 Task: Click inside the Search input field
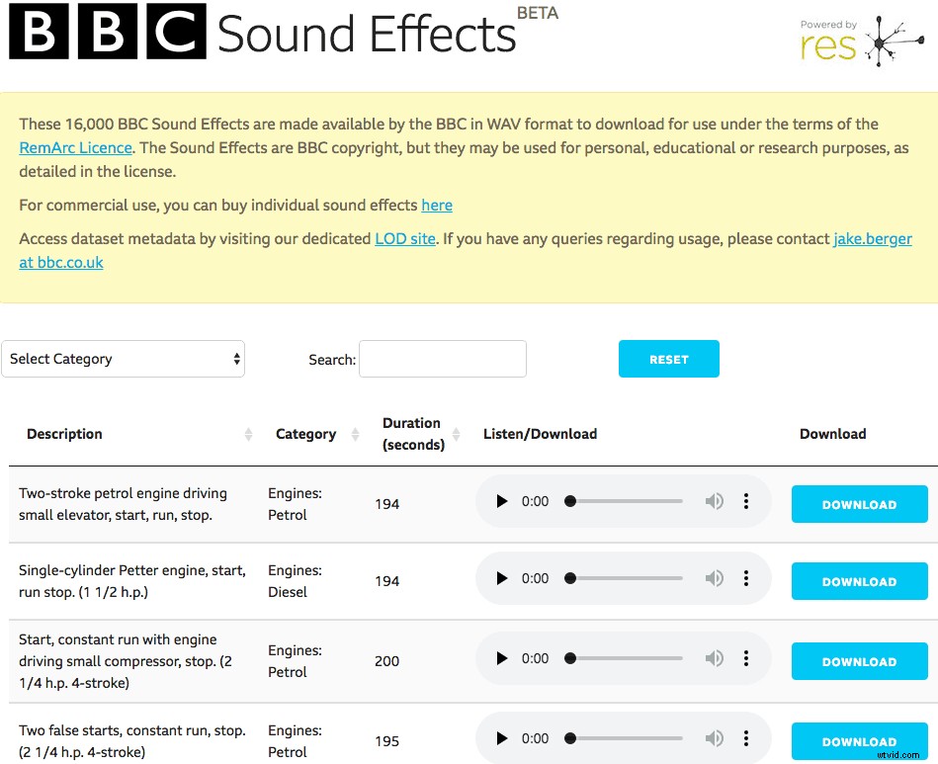click(442, 359)
